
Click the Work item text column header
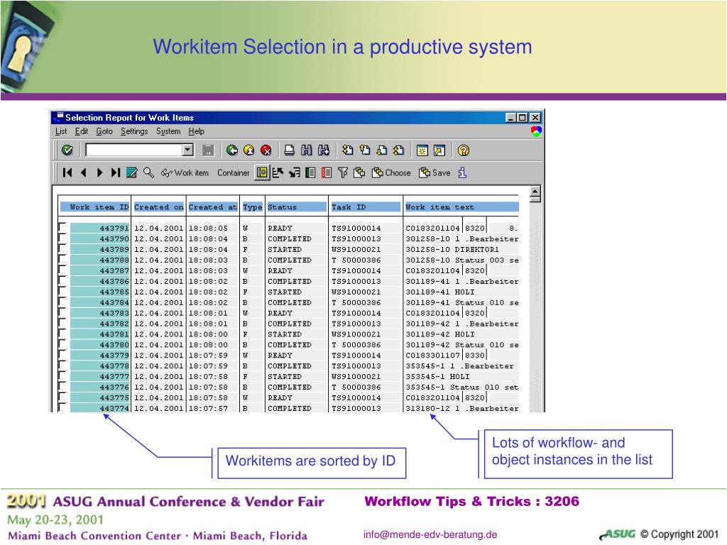coord(461,207)
